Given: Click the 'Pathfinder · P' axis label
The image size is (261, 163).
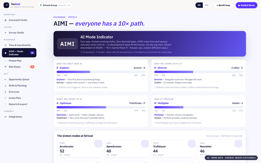Looking at the screenshot, I should 137,103.
